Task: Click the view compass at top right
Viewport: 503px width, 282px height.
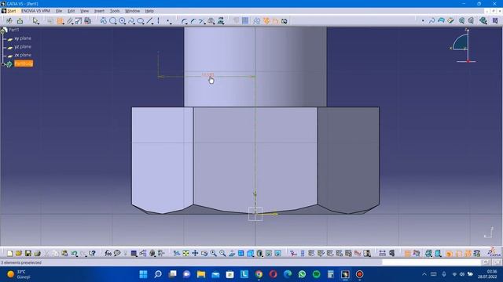Action: [464, 45]
